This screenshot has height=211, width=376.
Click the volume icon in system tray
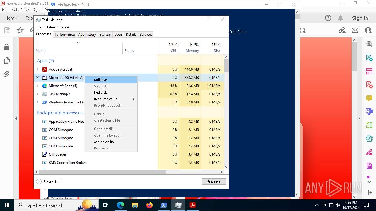338,205
